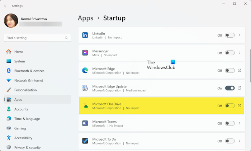This screenshot has height=151, width=251.
Task: Open external link for Microsoft Edge Update
Action: click(240, 88)
